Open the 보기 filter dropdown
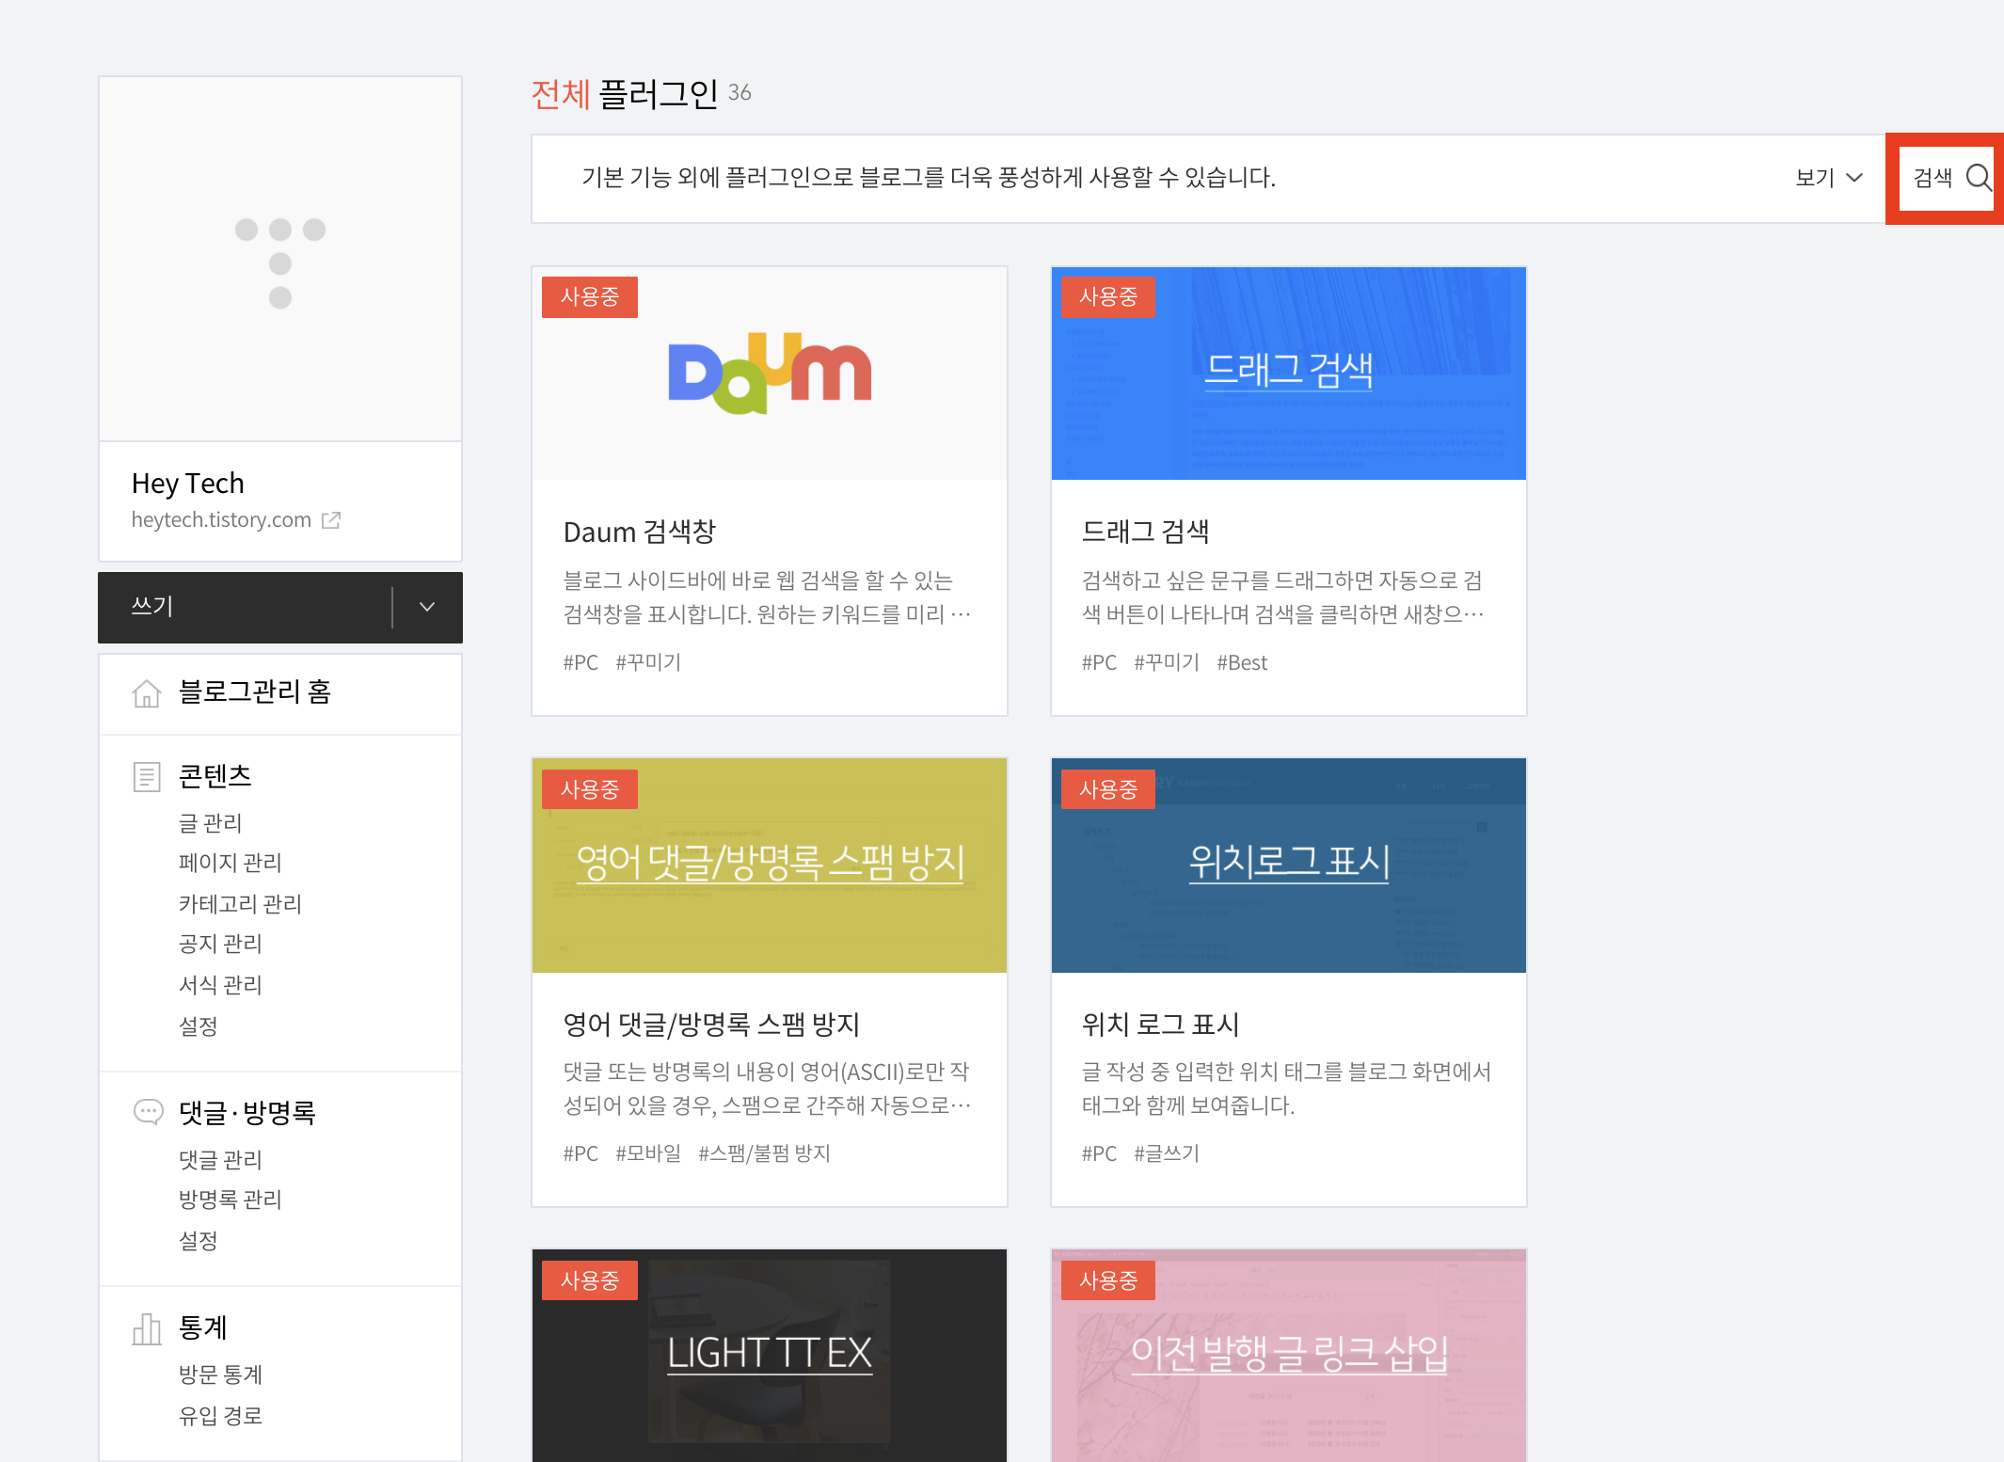 pos(1828,178)
